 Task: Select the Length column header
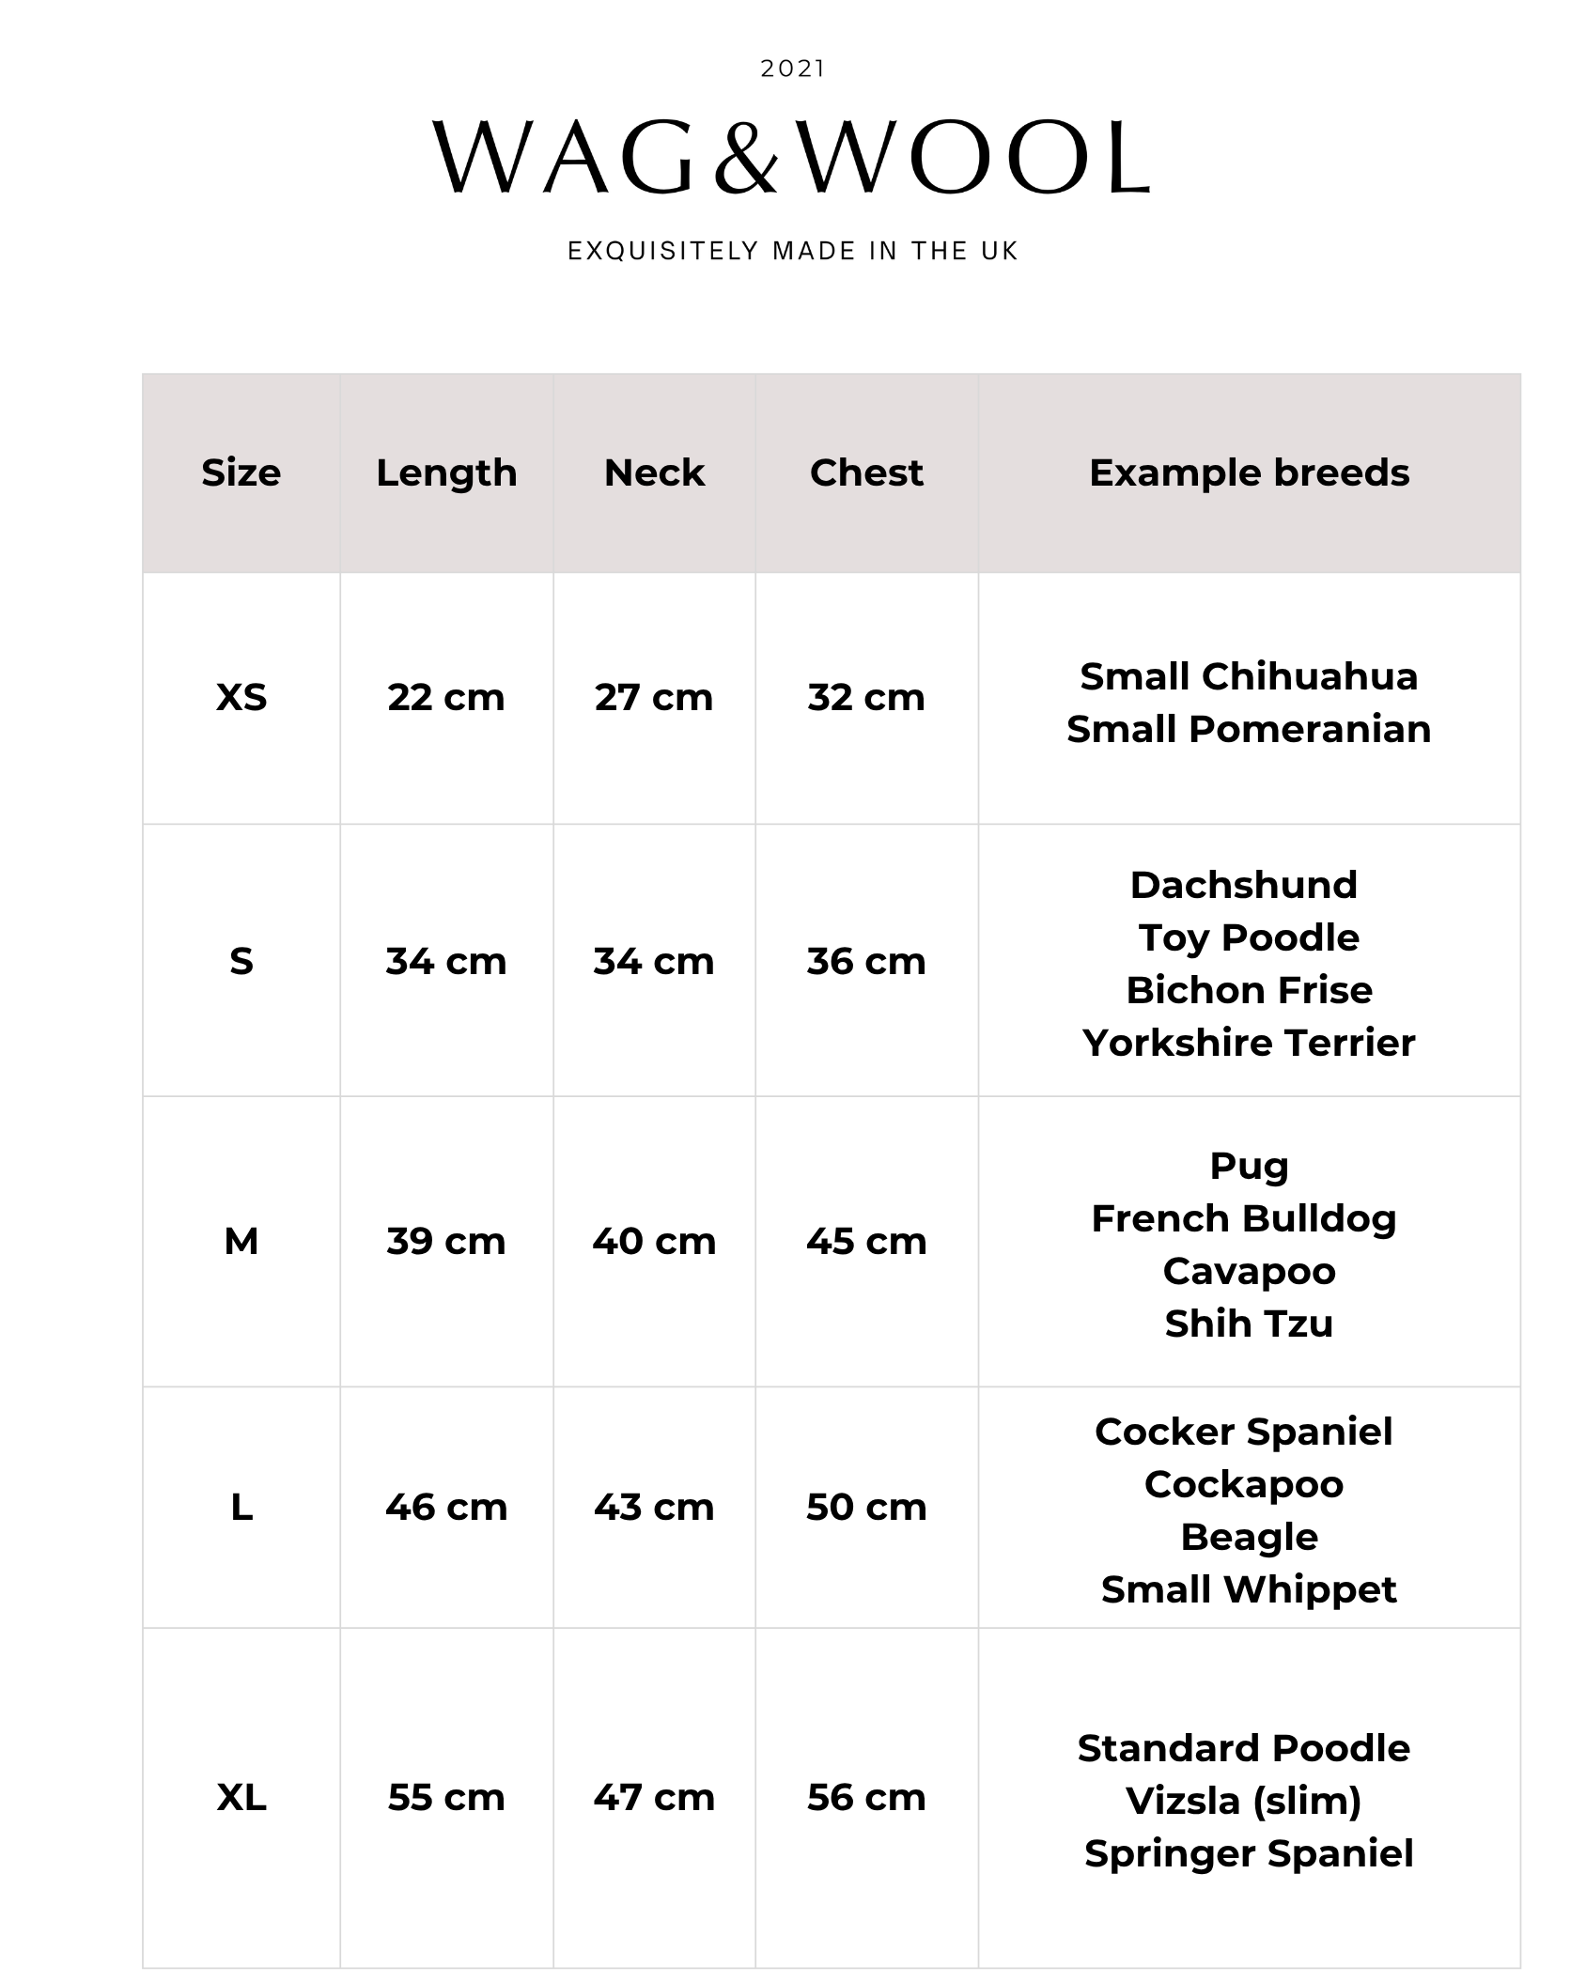[x=446, y=473]
